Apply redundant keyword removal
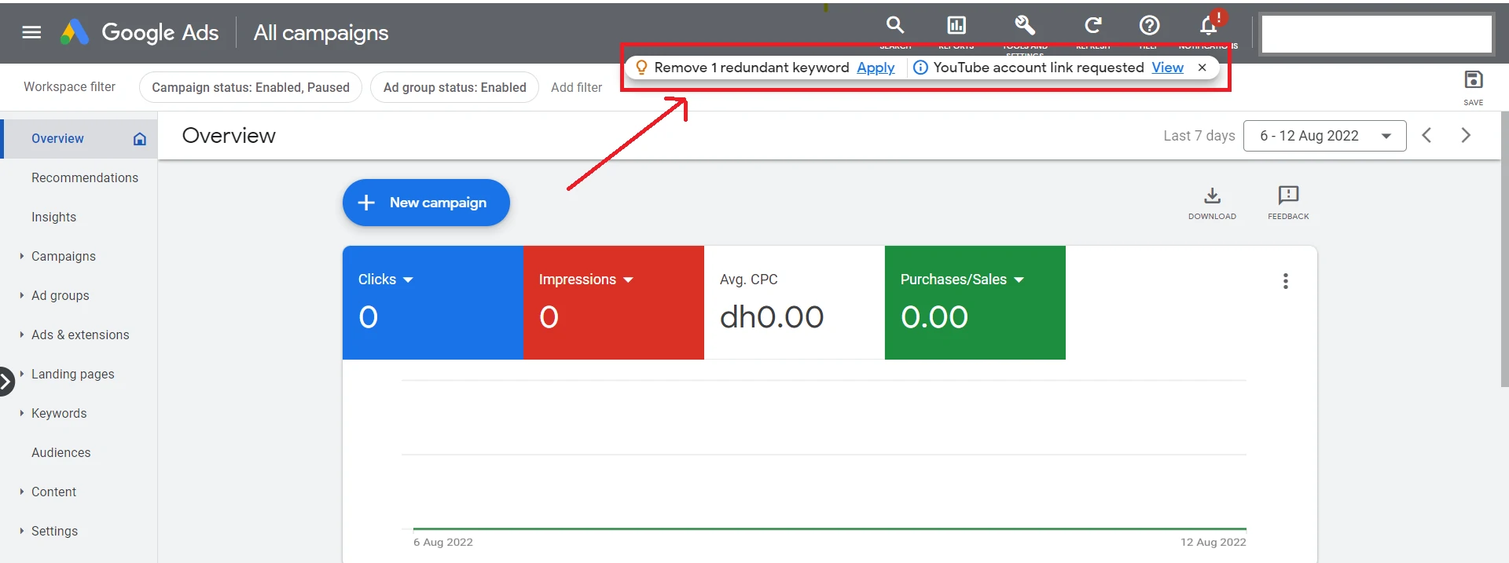This screenshot has width=1509, height=563. 876,68
